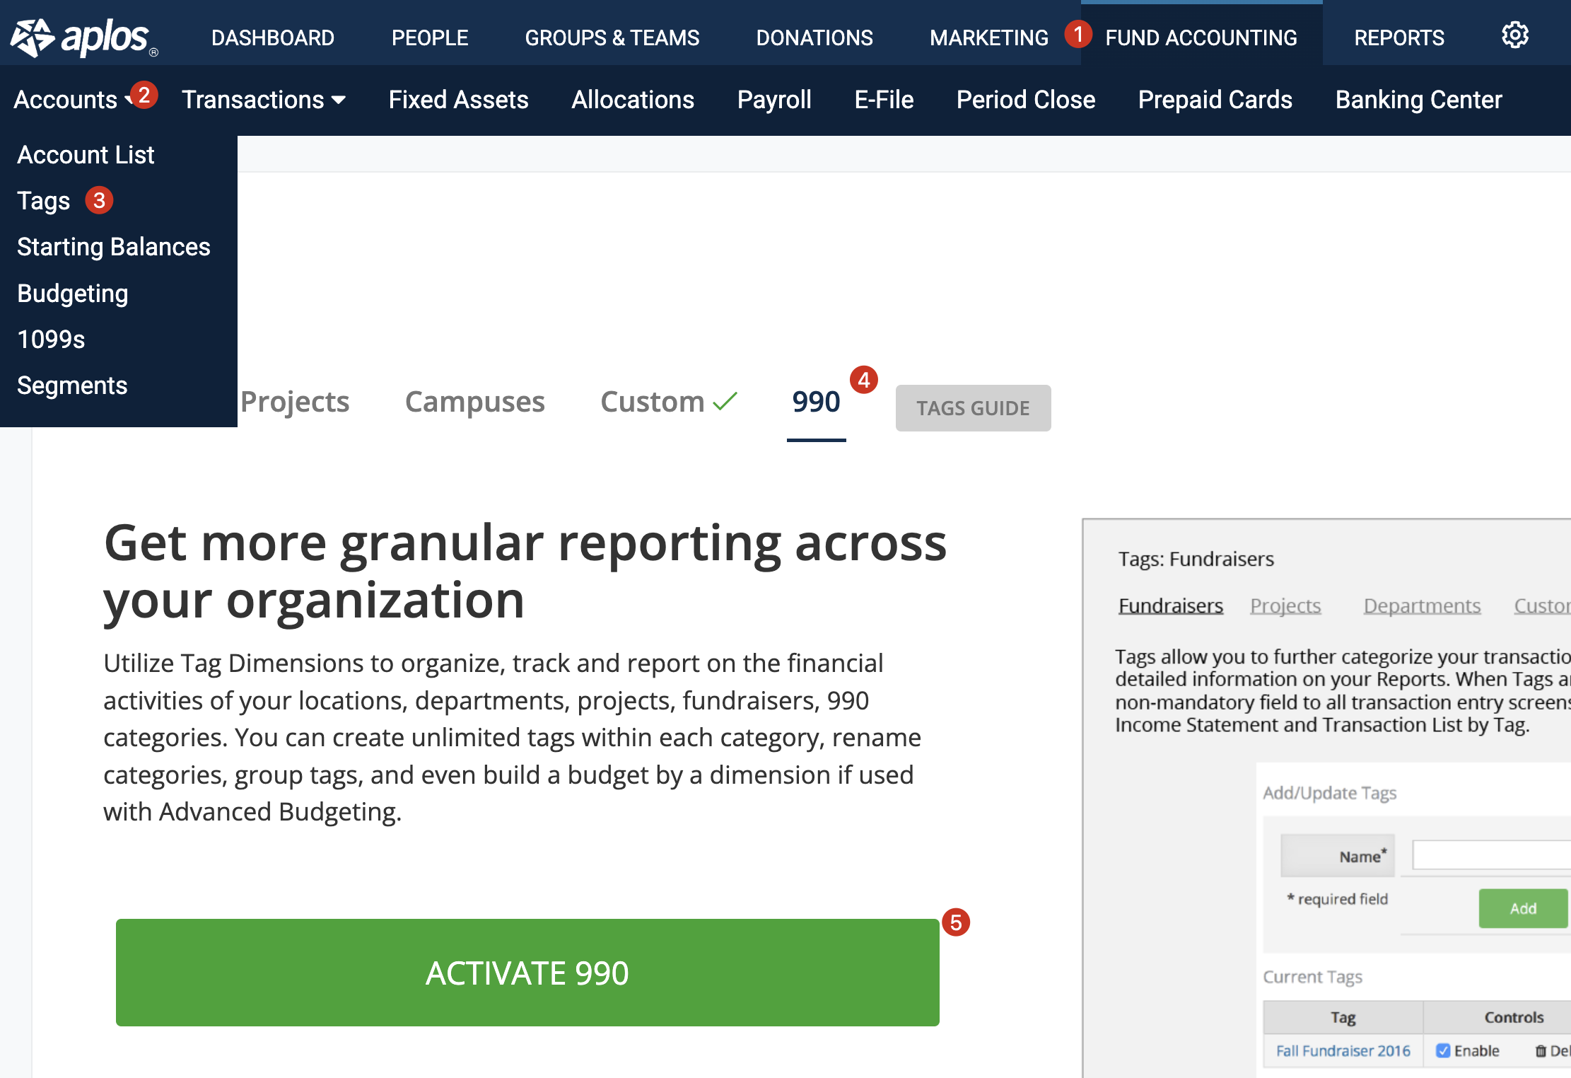The height and width of the screenshot is (1078, 1571).
Task: Open Groups & Teams
Action: [612, 37]
